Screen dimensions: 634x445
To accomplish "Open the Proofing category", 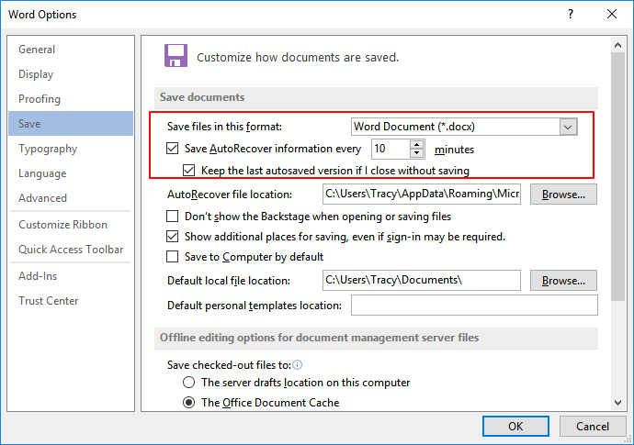I will coord(40,99).
